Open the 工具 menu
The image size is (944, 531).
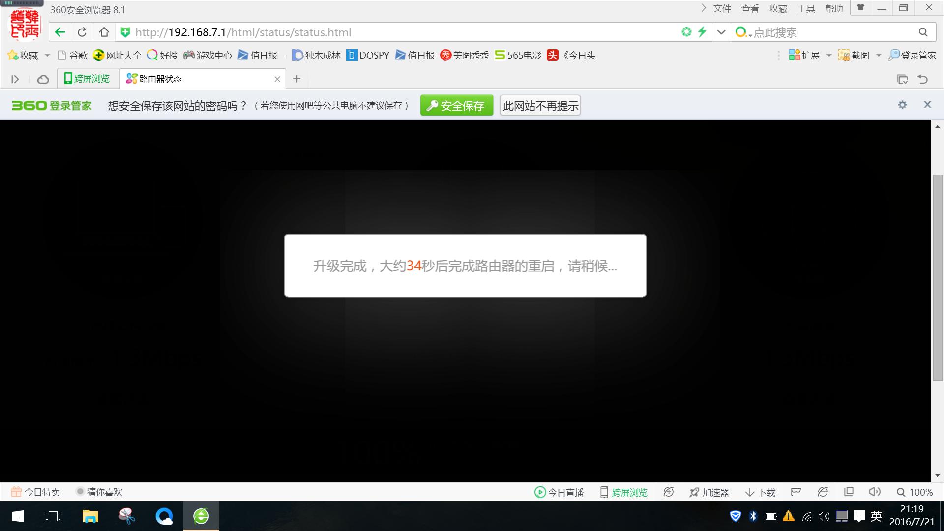(806, 8)
